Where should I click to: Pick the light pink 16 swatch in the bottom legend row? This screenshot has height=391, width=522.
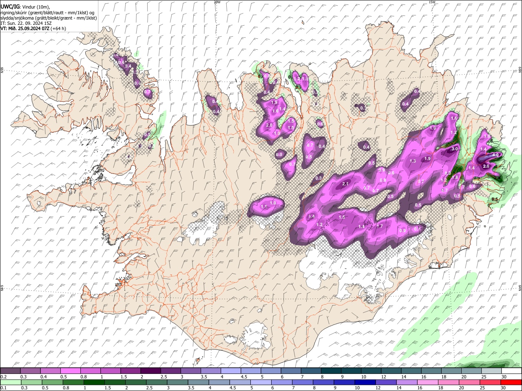point(428,382)
